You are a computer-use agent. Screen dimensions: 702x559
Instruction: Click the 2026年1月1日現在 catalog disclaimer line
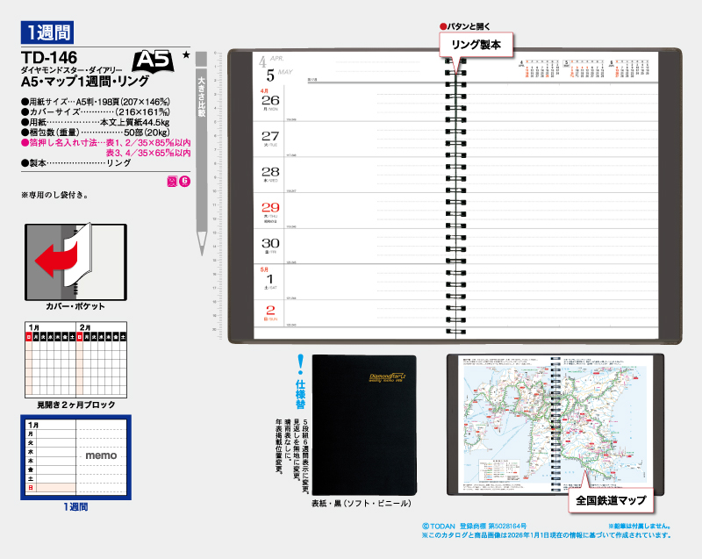click(546, 535)
